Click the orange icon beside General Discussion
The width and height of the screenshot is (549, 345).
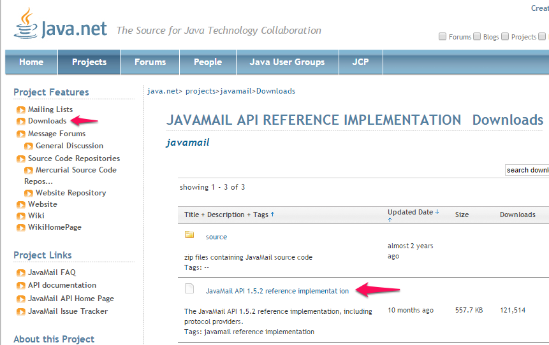[x=29, y=146]
